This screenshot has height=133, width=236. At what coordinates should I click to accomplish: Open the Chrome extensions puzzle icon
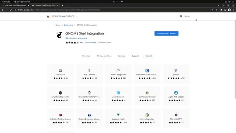[x=221, y=10]
